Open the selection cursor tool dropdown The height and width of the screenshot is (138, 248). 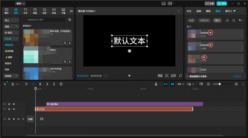coord(17,84)
